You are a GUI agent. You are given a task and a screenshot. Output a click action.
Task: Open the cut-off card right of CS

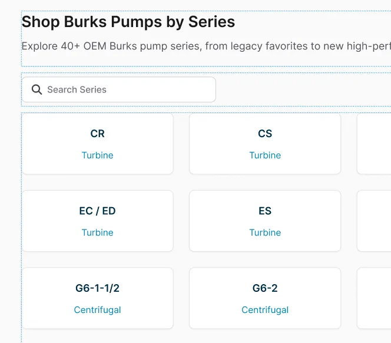pos(375,144)
